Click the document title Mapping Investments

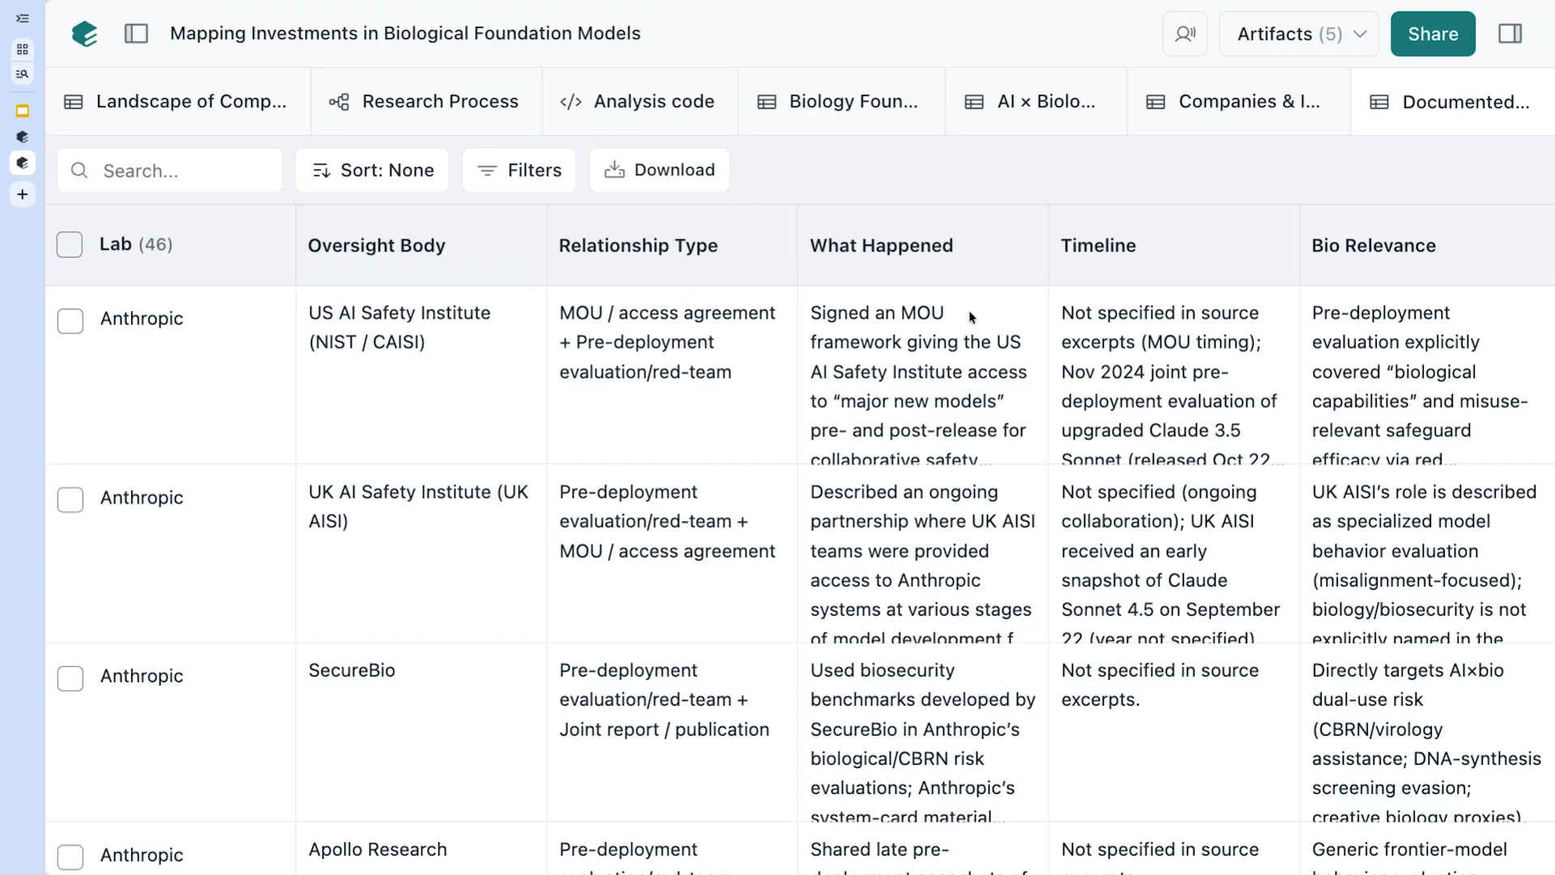tap(405, 33)
